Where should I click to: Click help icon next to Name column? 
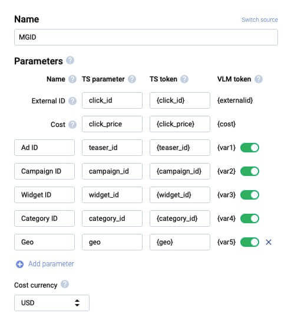tap(72, 79)
